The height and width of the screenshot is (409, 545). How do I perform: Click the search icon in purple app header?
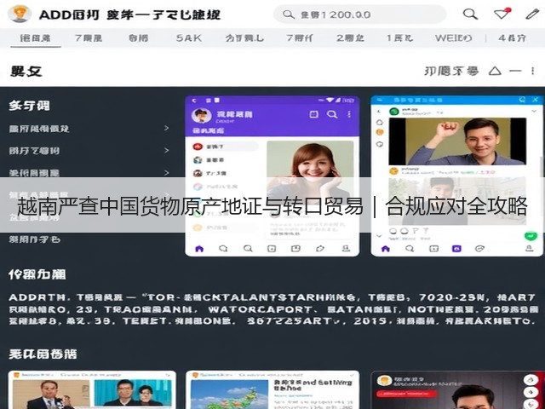tap(332, 114)
